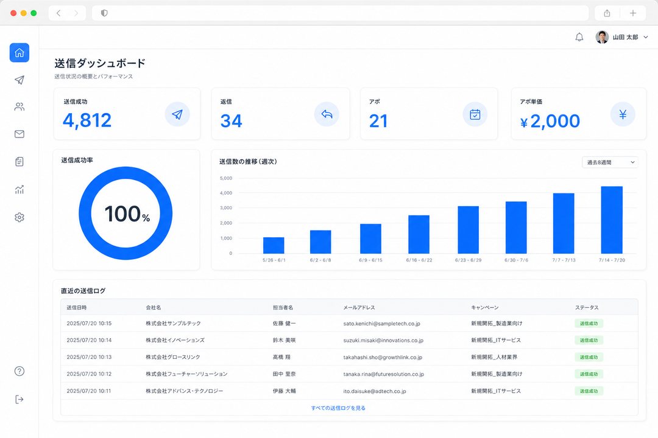The height and width of the screenshot is (438, 658).
Task: Click 佐藤 健一 contact name
Action: (284, 324)
